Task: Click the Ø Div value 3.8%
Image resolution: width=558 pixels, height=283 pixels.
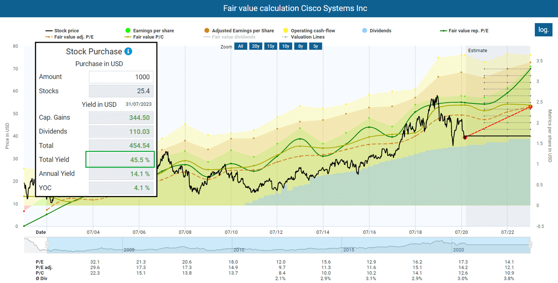Action: (510, 278)
